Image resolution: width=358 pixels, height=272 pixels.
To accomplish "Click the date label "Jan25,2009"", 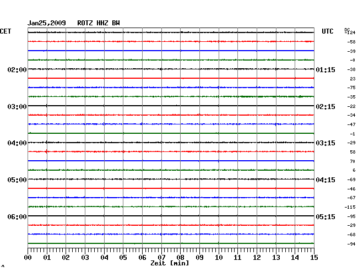I will coord(47,23).
